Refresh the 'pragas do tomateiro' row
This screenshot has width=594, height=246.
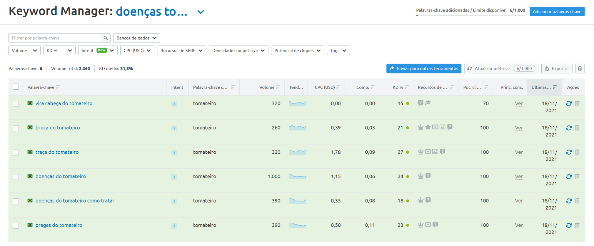point(568,225)
